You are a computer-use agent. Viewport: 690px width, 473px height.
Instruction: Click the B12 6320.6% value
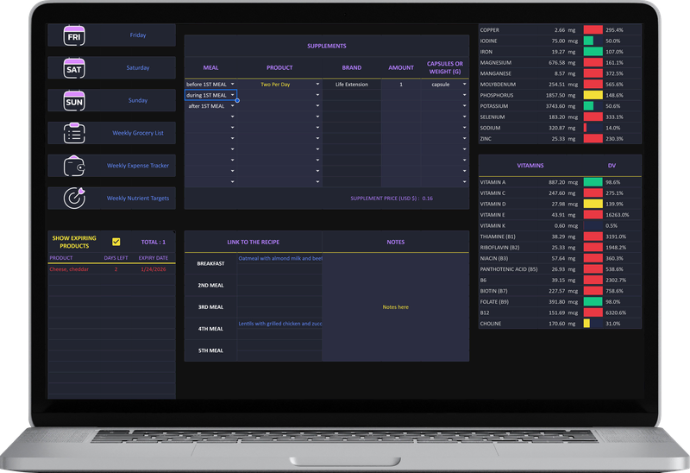[x=616, y=312]
